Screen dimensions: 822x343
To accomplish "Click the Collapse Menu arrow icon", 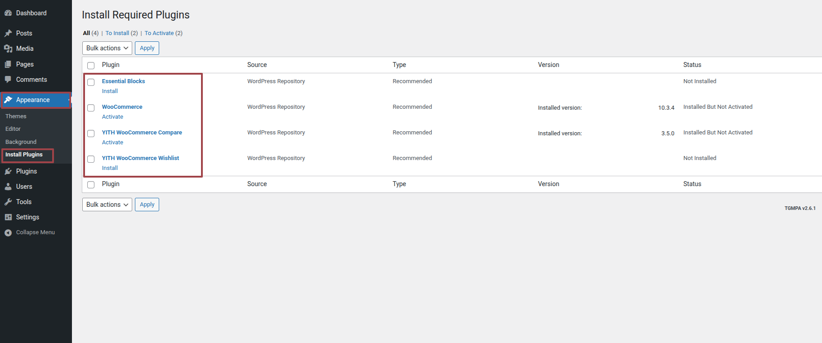I will pos(8,232).
